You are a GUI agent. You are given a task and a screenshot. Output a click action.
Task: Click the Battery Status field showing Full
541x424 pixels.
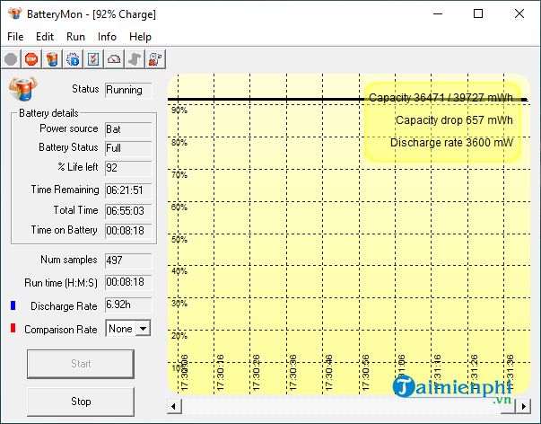pyautogui.click(x=128, y=148)
